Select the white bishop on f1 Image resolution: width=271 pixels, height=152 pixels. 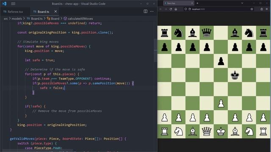235,131
